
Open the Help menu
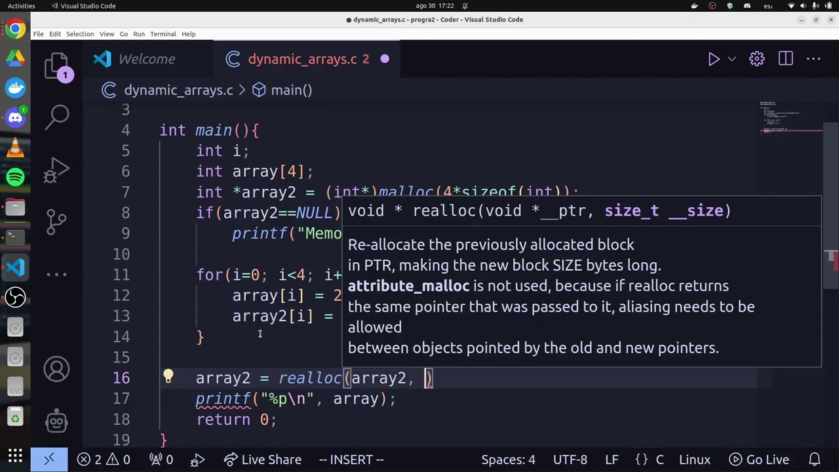point(189,34)
